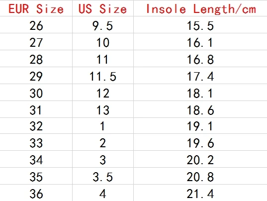This screenshot has height=201, width=267.
Task: Click the US size 3.5 cell
Action: 103,176
